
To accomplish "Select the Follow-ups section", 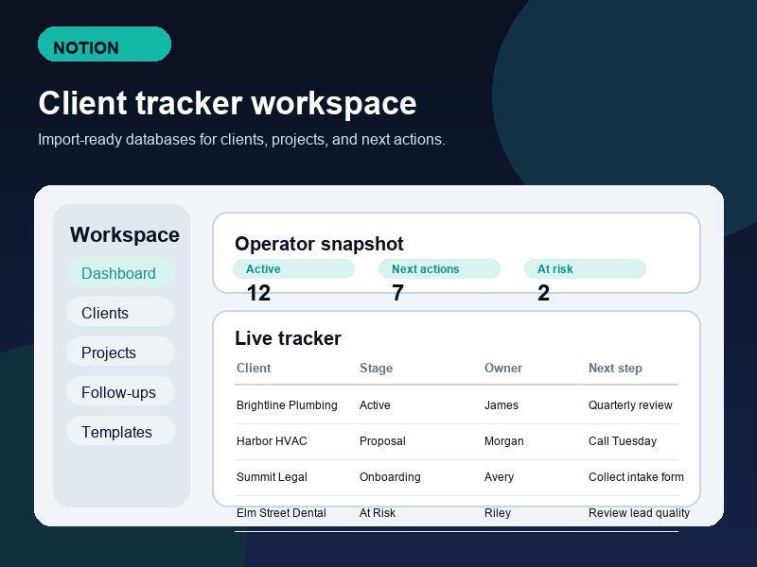I will pyautogui.click(x=119, y=392).
